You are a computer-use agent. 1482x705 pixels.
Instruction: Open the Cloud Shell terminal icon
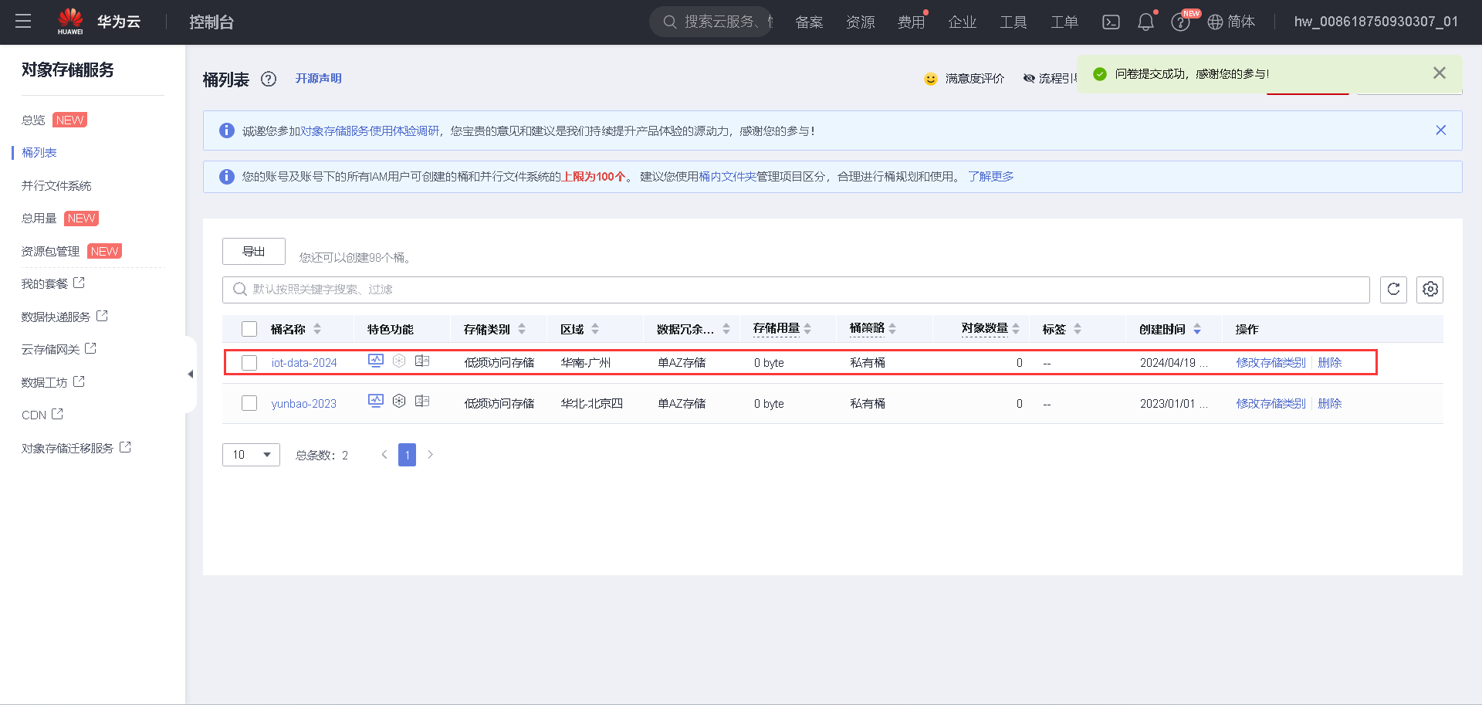1111,22
